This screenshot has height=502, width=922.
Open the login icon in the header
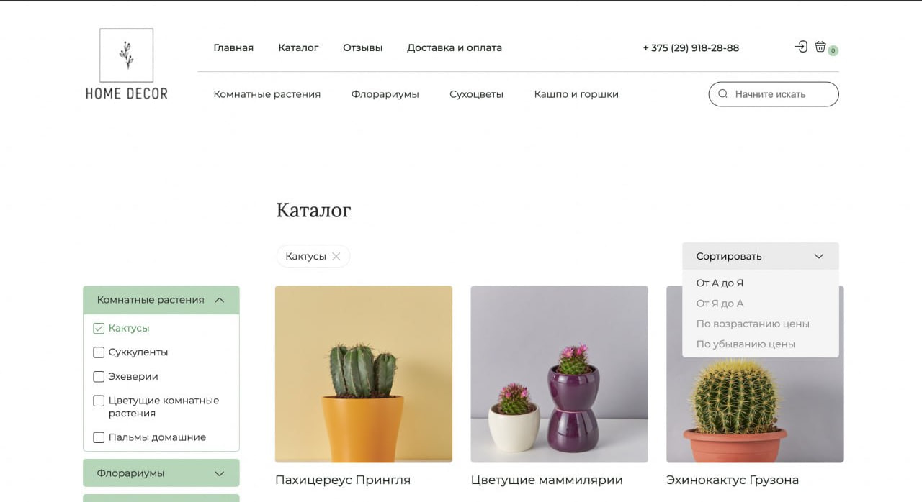[x=801, y=47]
